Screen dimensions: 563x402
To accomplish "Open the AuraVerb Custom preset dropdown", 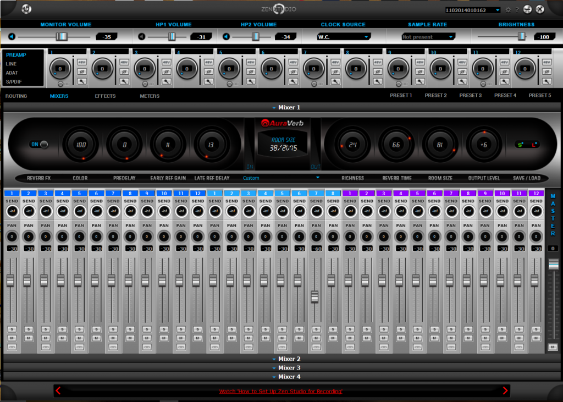I will [281, 178].
